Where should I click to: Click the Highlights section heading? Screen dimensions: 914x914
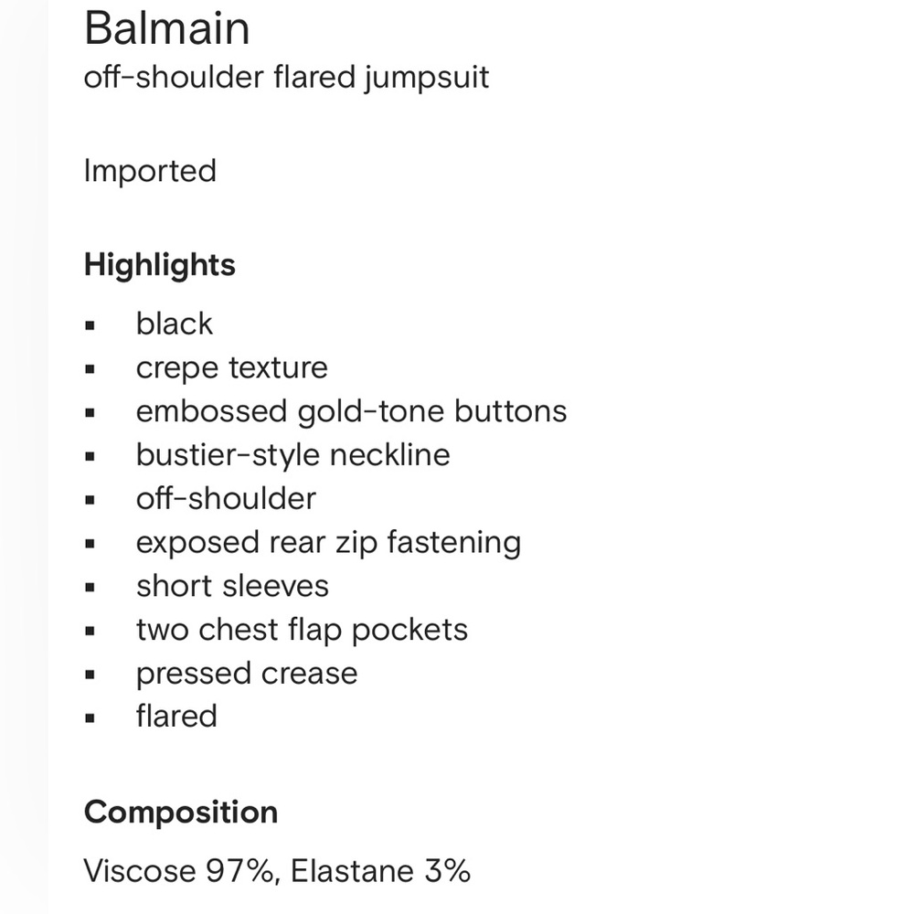click(160, 265)
